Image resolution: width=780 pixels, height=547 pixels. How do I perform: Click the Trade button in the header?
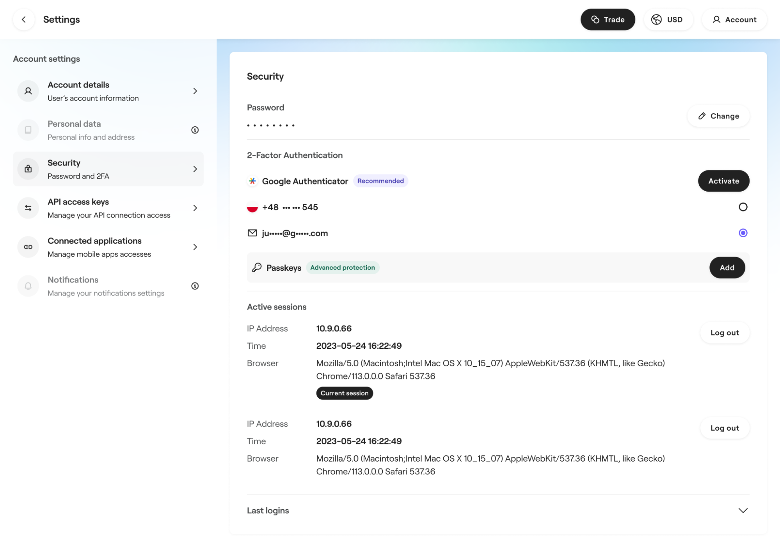tap(608, 20)
